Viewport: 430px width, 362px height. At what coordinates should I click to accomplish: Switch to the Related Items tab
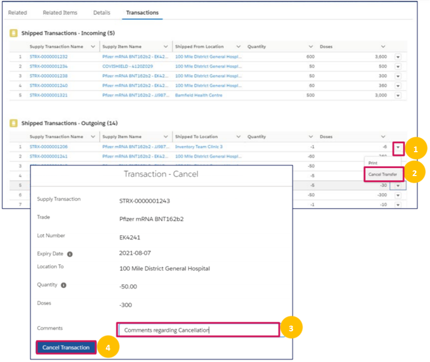point(60,12)
